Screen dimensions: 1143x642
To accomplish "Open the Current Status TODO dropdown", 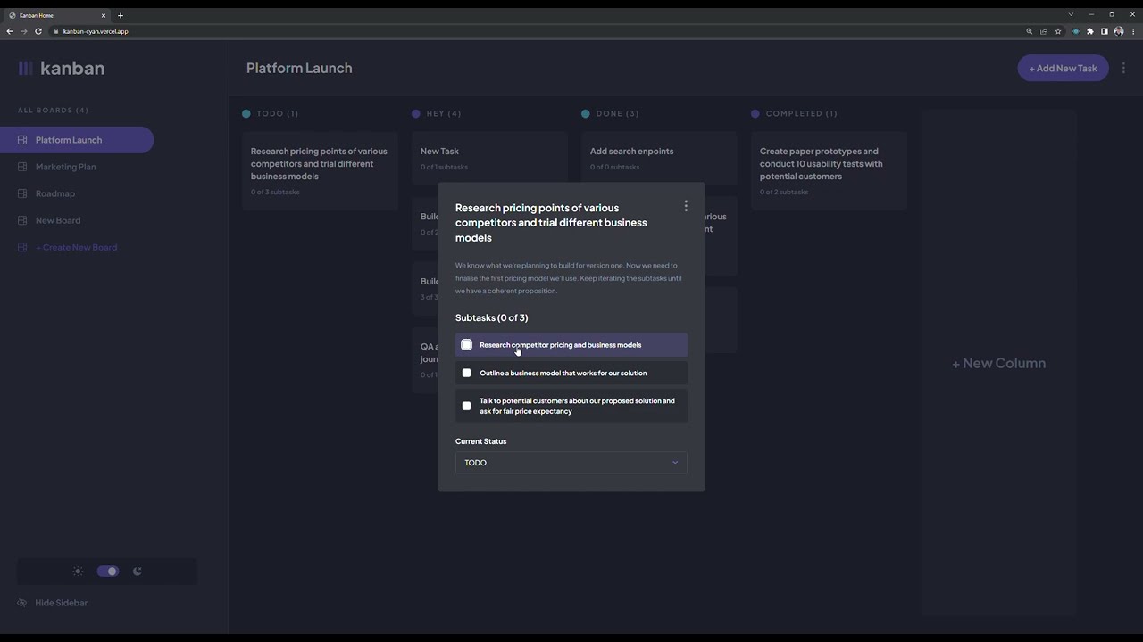I will [x=571, y=463].
